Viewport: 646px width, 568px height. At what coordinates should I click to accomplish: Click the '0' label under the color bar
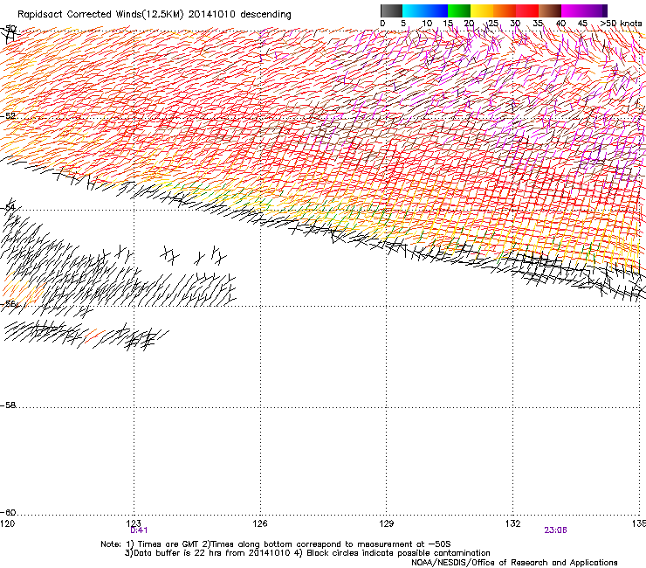(x=382, y=24)
